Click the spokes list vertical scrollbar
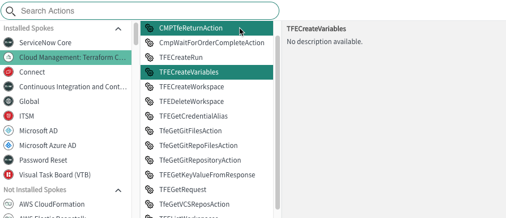The image size is (506, 218). 136,33
